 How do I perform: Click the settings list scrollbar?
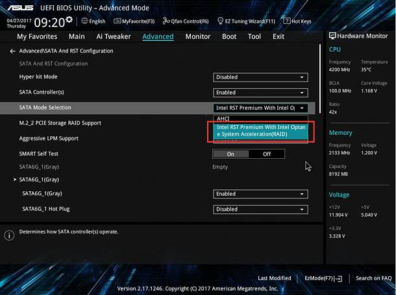[320, 78]
